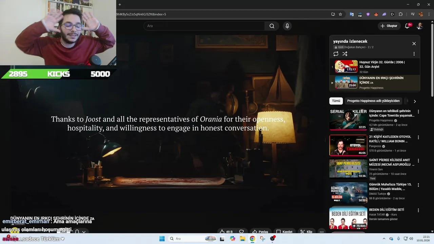Image resolution: width=434 pixels, height=244 pixels.
Task: Click the Oluştur create button
Action: [389, 26]
